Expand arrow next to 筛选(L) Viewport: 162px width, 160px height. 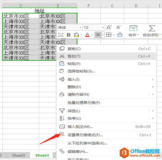click(153, 111)
